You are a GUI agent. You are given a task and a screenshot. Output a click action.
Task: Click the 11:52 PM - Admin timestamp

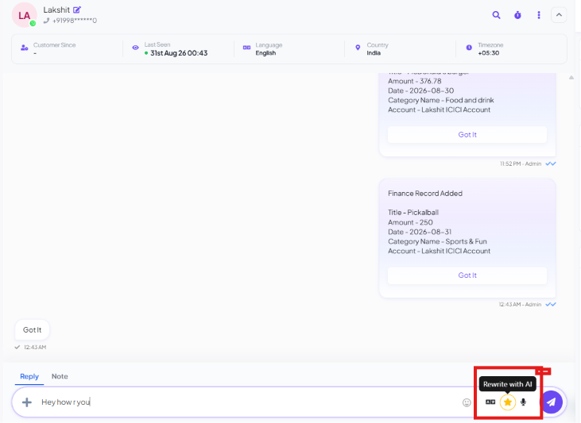tap(521, 164)
